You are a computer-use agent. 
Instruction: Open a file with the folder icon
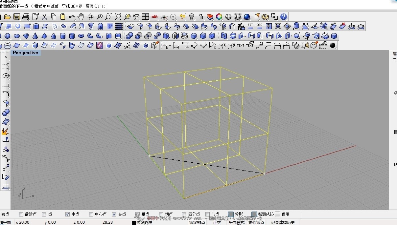7,17
